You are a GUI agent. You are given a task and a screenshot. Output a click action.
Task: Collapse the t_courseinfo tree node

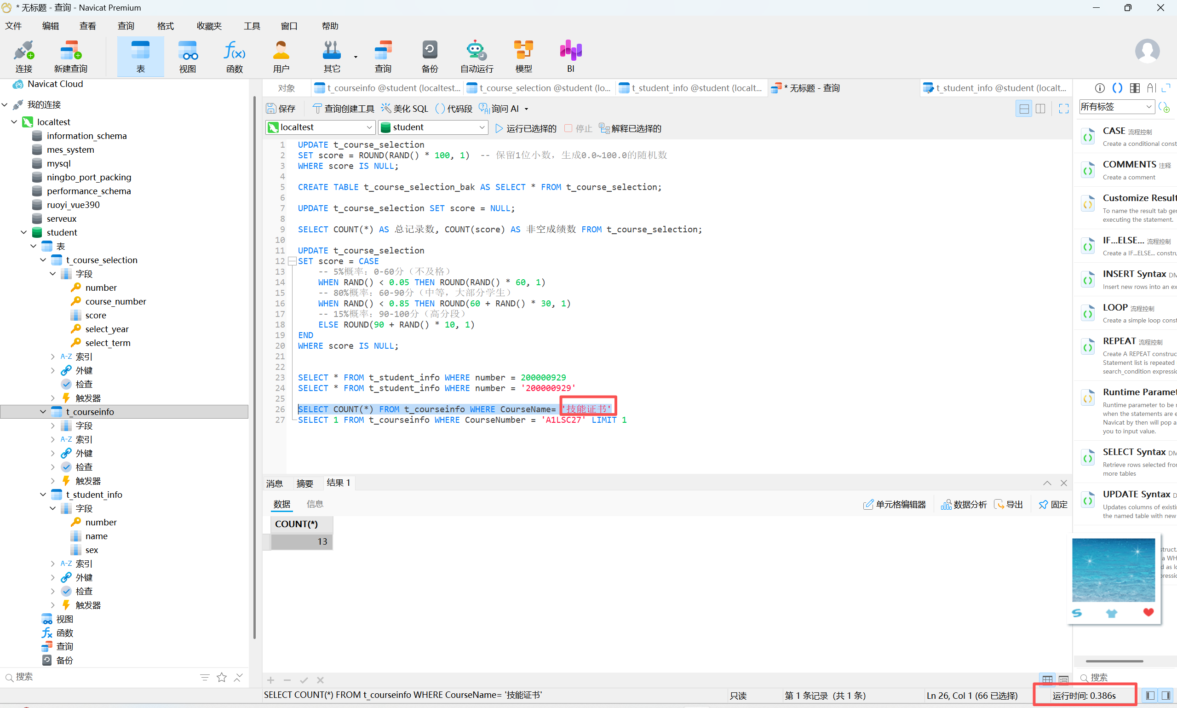(x=43, y=412)
